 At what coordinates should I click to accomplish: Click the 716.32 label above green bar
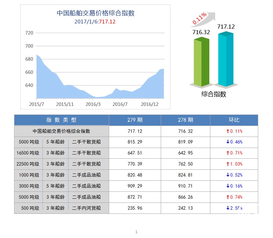click(x=201, y=32)
